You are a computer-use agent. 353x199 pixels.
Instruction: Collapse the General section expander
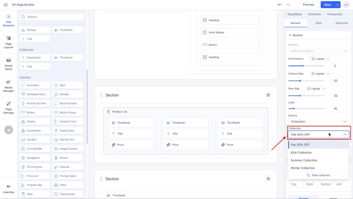coord(290,35)
